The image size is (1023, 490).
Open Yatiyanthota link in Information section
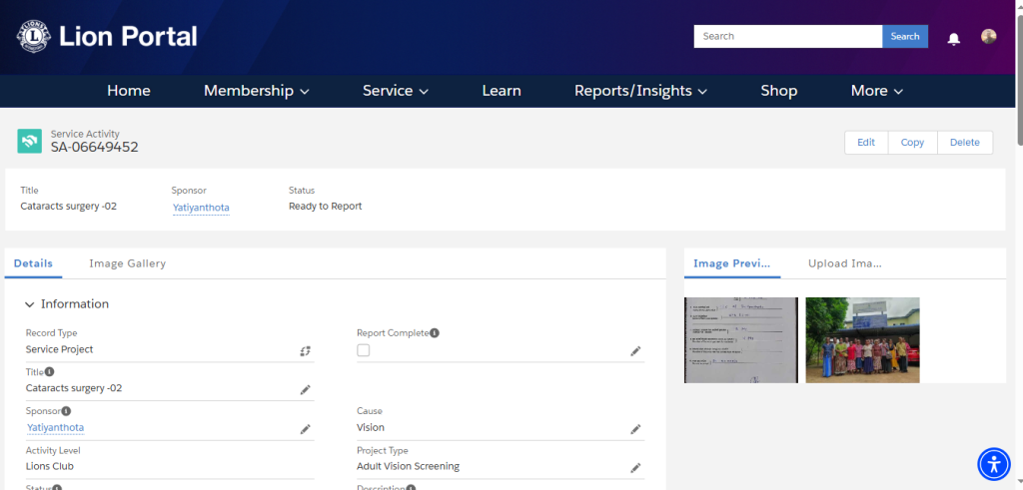[x=56, y=428]
